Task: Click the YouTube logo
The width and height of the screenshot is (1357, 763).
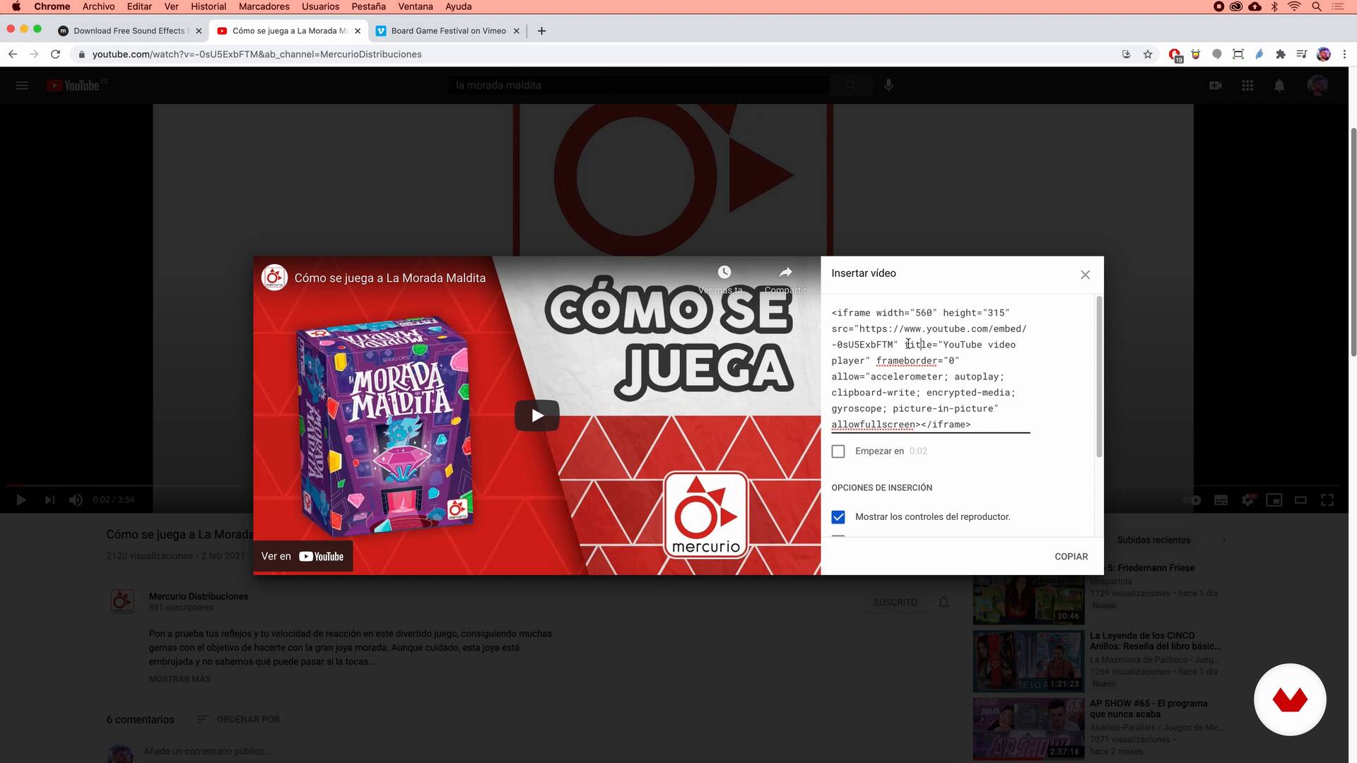Action: pos(74,85)
